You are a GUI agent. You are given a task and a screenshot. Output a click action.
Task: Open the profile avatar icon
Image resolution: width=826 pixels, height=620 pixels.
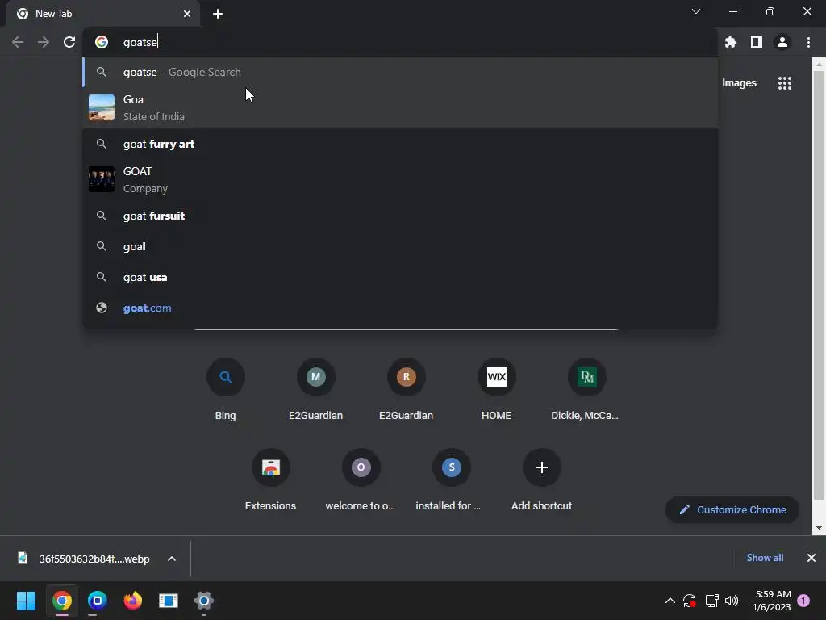782,42
